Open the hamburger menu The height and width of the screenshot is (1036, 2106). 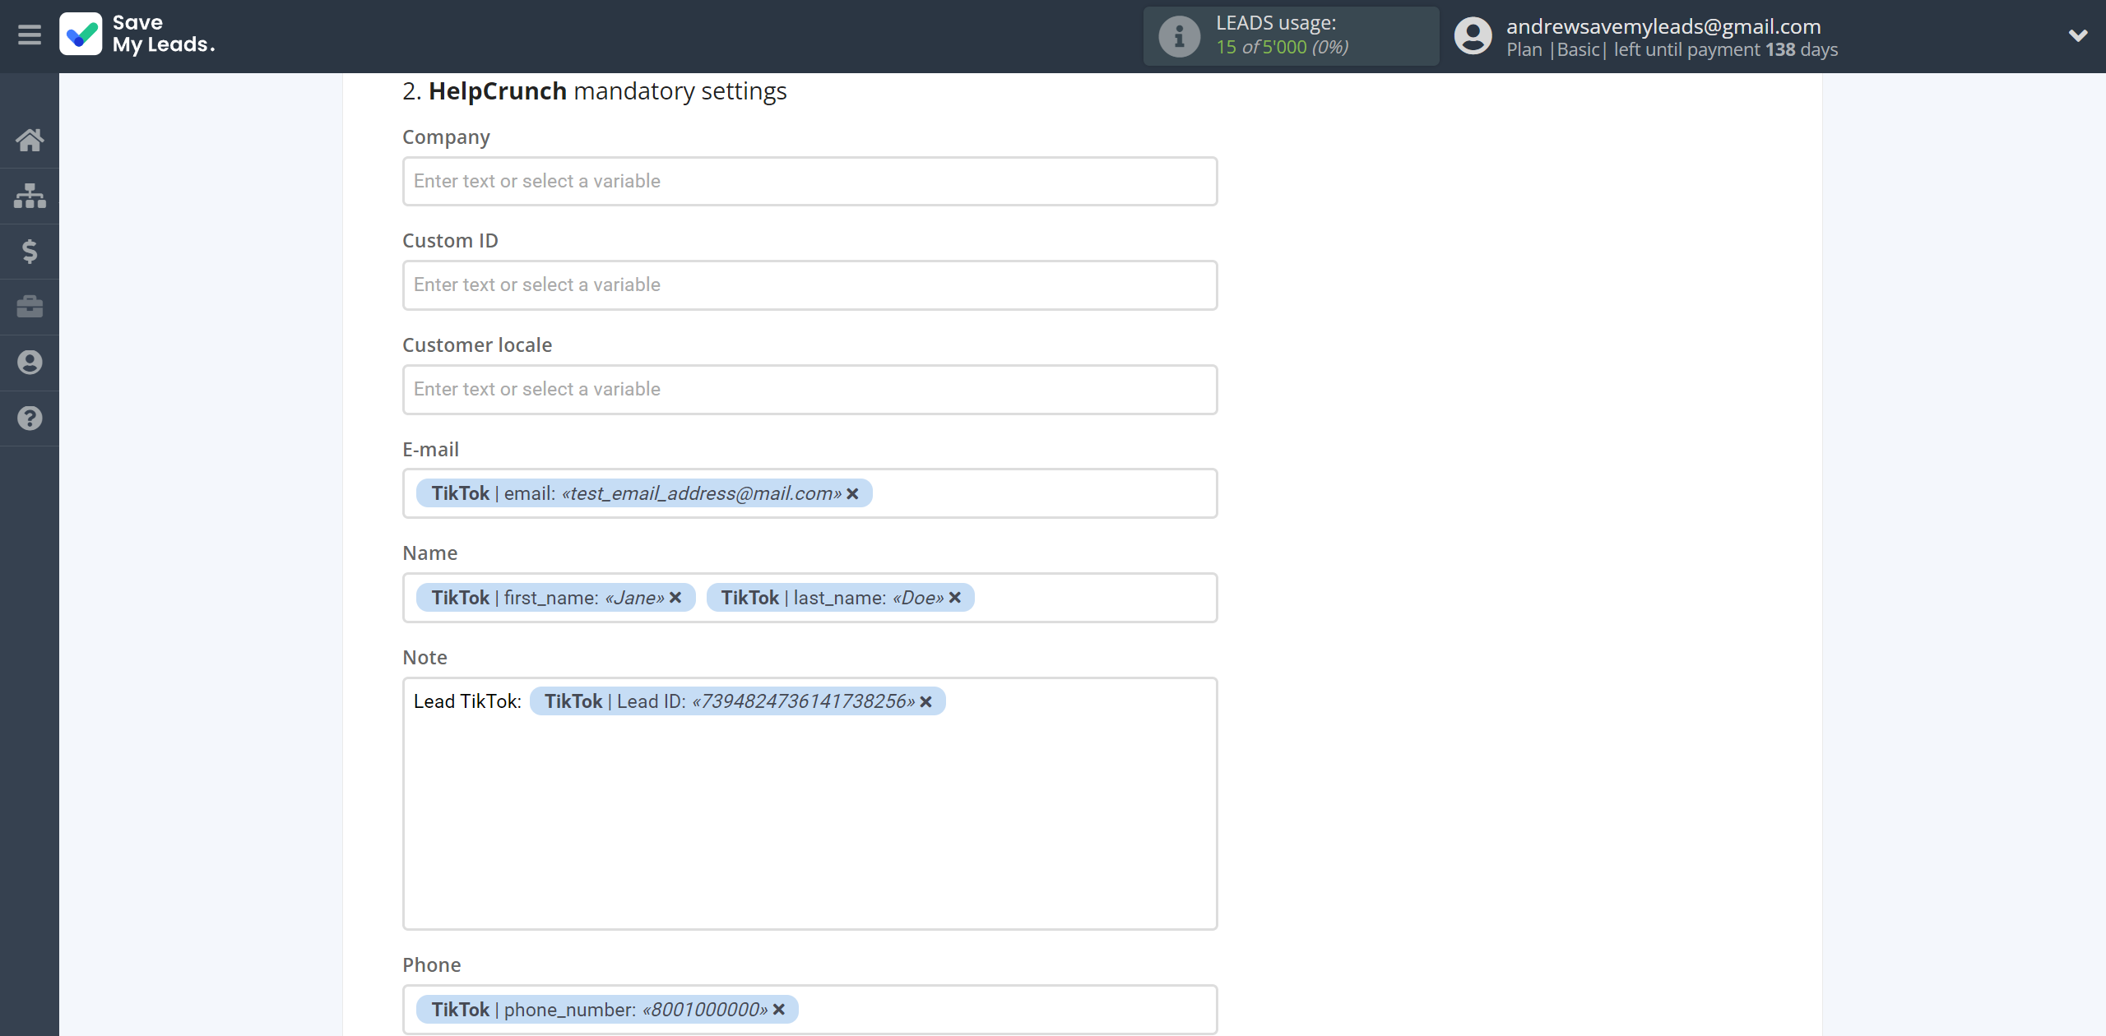click(x=30, y=35)
